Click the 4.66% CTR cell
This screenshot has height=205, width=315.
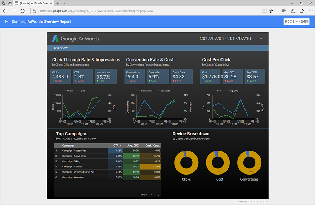116,151
